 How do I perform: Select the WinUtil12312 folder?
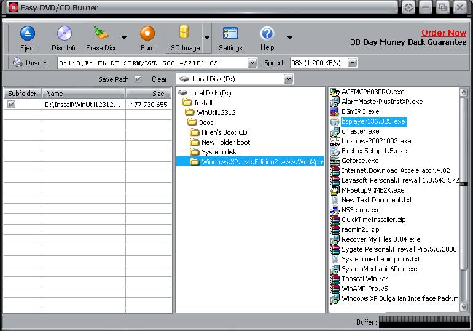click(x=216, y=113)
